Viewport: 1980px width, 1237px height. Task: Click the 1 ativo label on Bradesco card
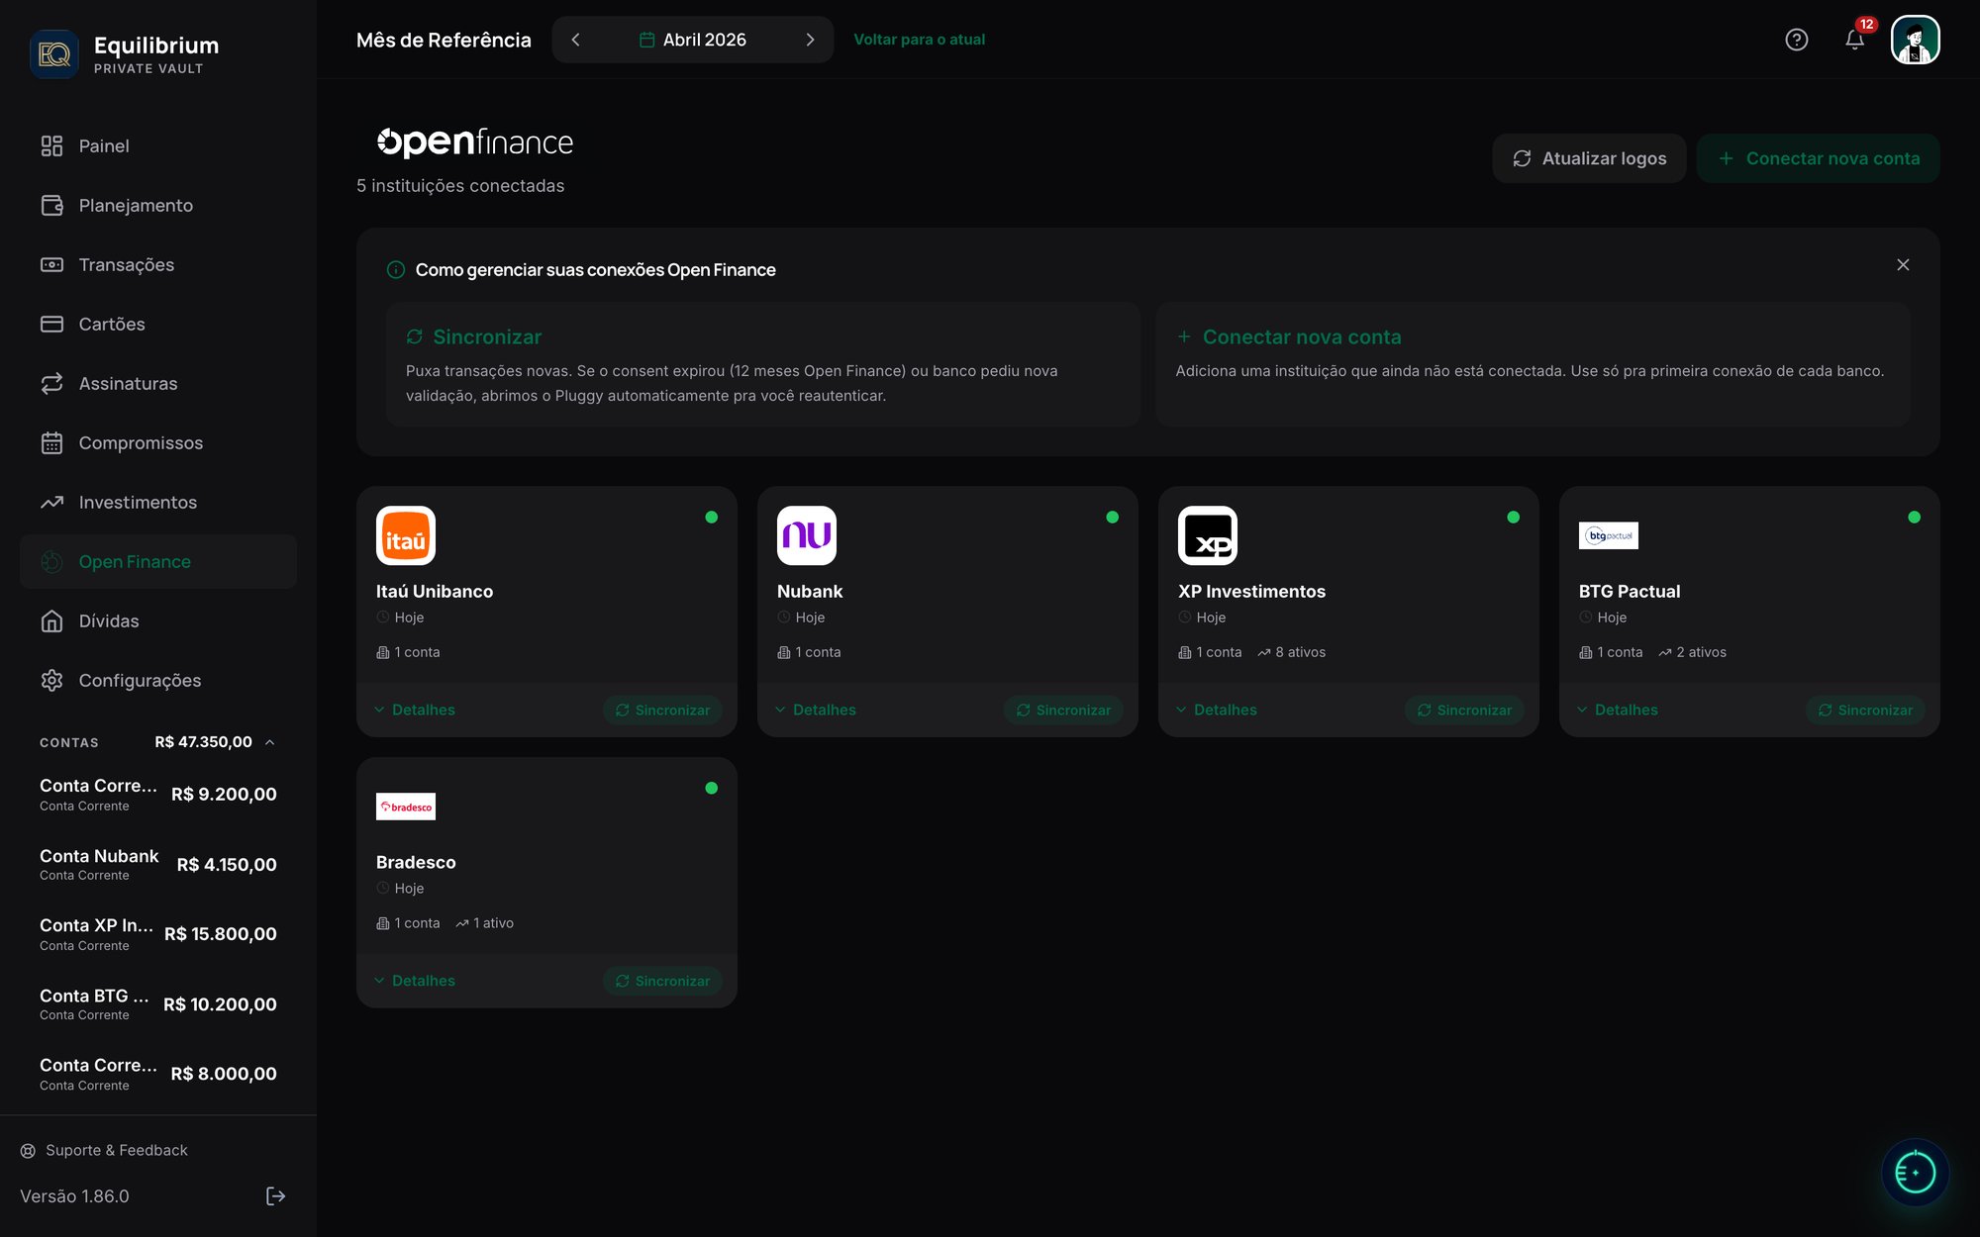pyautogui.click(x=485, y=923)
